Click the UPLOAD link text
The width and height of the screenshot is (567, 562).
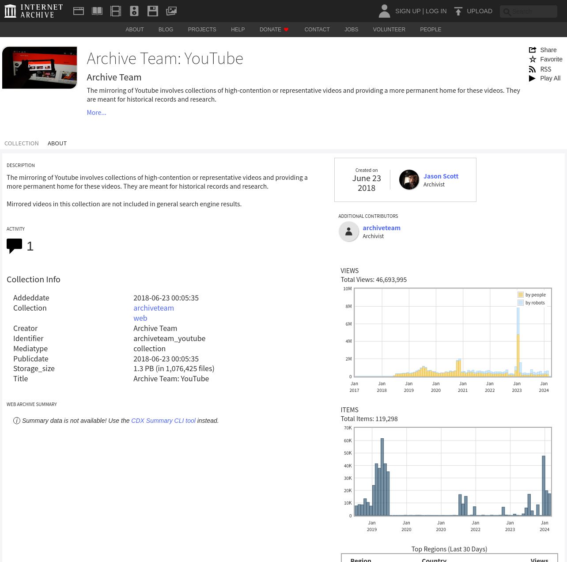tap(480, 11)
